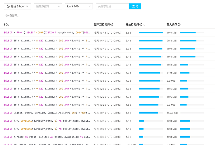
Task: Sort by the 最大内存 column header
Action: pyautogui.click(x=172, y=24)
